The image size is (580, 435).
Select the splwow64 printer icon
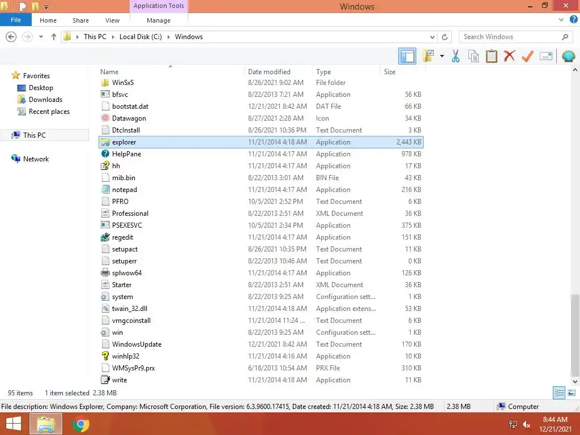pos(105,272)
